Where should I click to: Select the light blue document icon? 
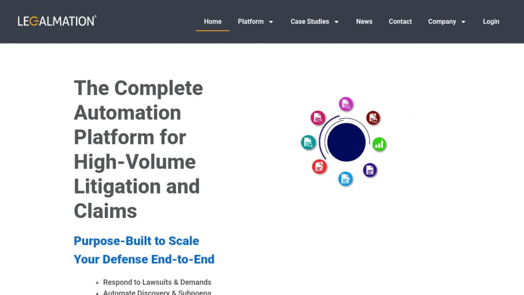tap(345, 179)
